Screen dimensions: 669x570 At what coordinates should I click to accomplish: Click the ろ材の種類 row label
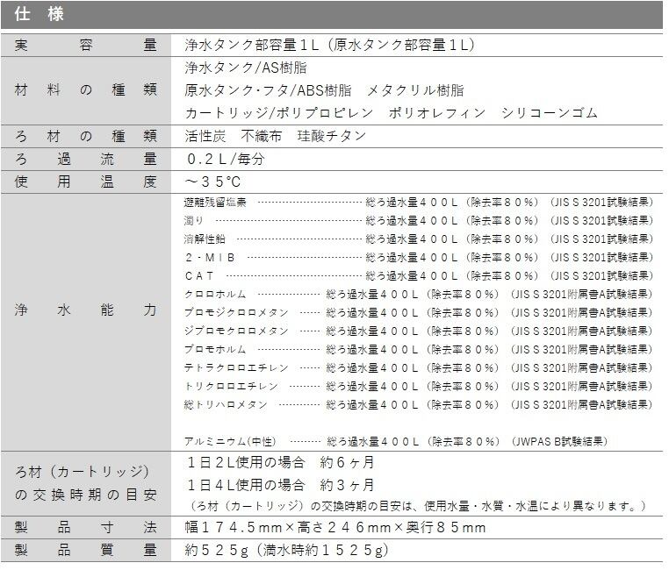[86, 136]
